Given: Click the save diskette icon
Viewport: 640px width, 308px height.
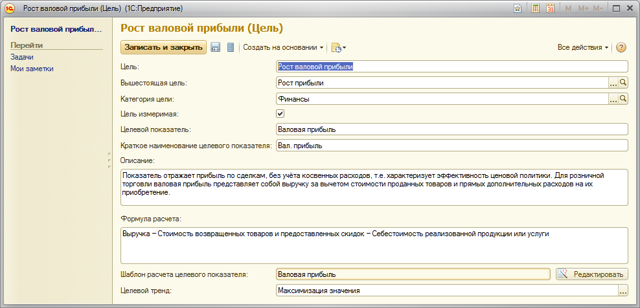Looking at the screenshot, I should pos(216,47).
